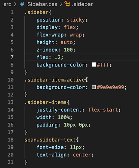
Task: Select the src breadcrumb folder
Action: point(7,4)
